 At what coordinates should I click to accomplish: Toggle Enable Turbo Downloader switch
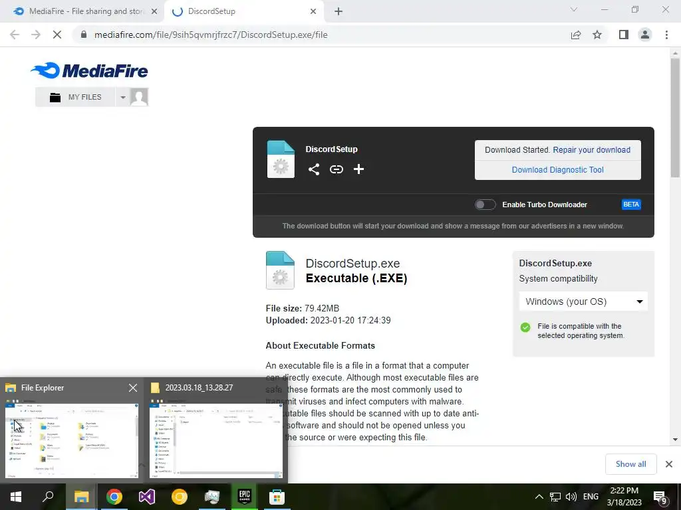click(485, 205)
